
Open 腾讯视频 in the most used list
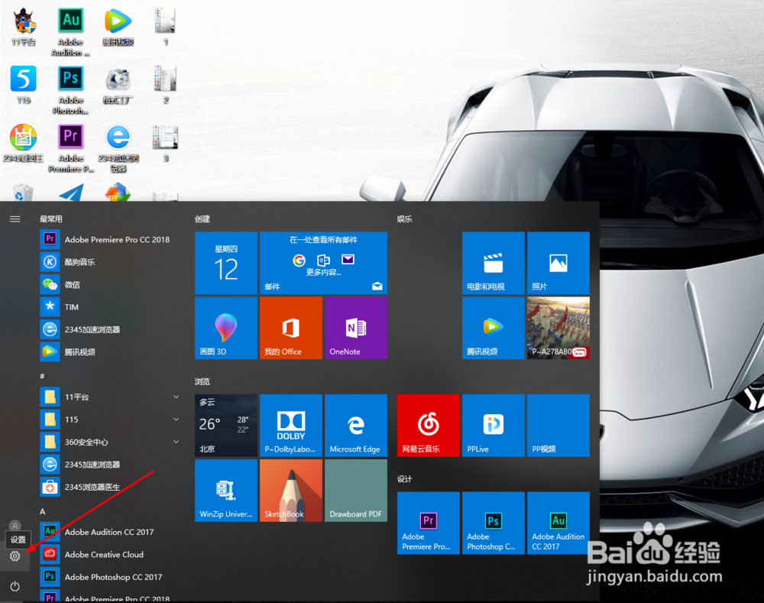(x=110, y=352)
